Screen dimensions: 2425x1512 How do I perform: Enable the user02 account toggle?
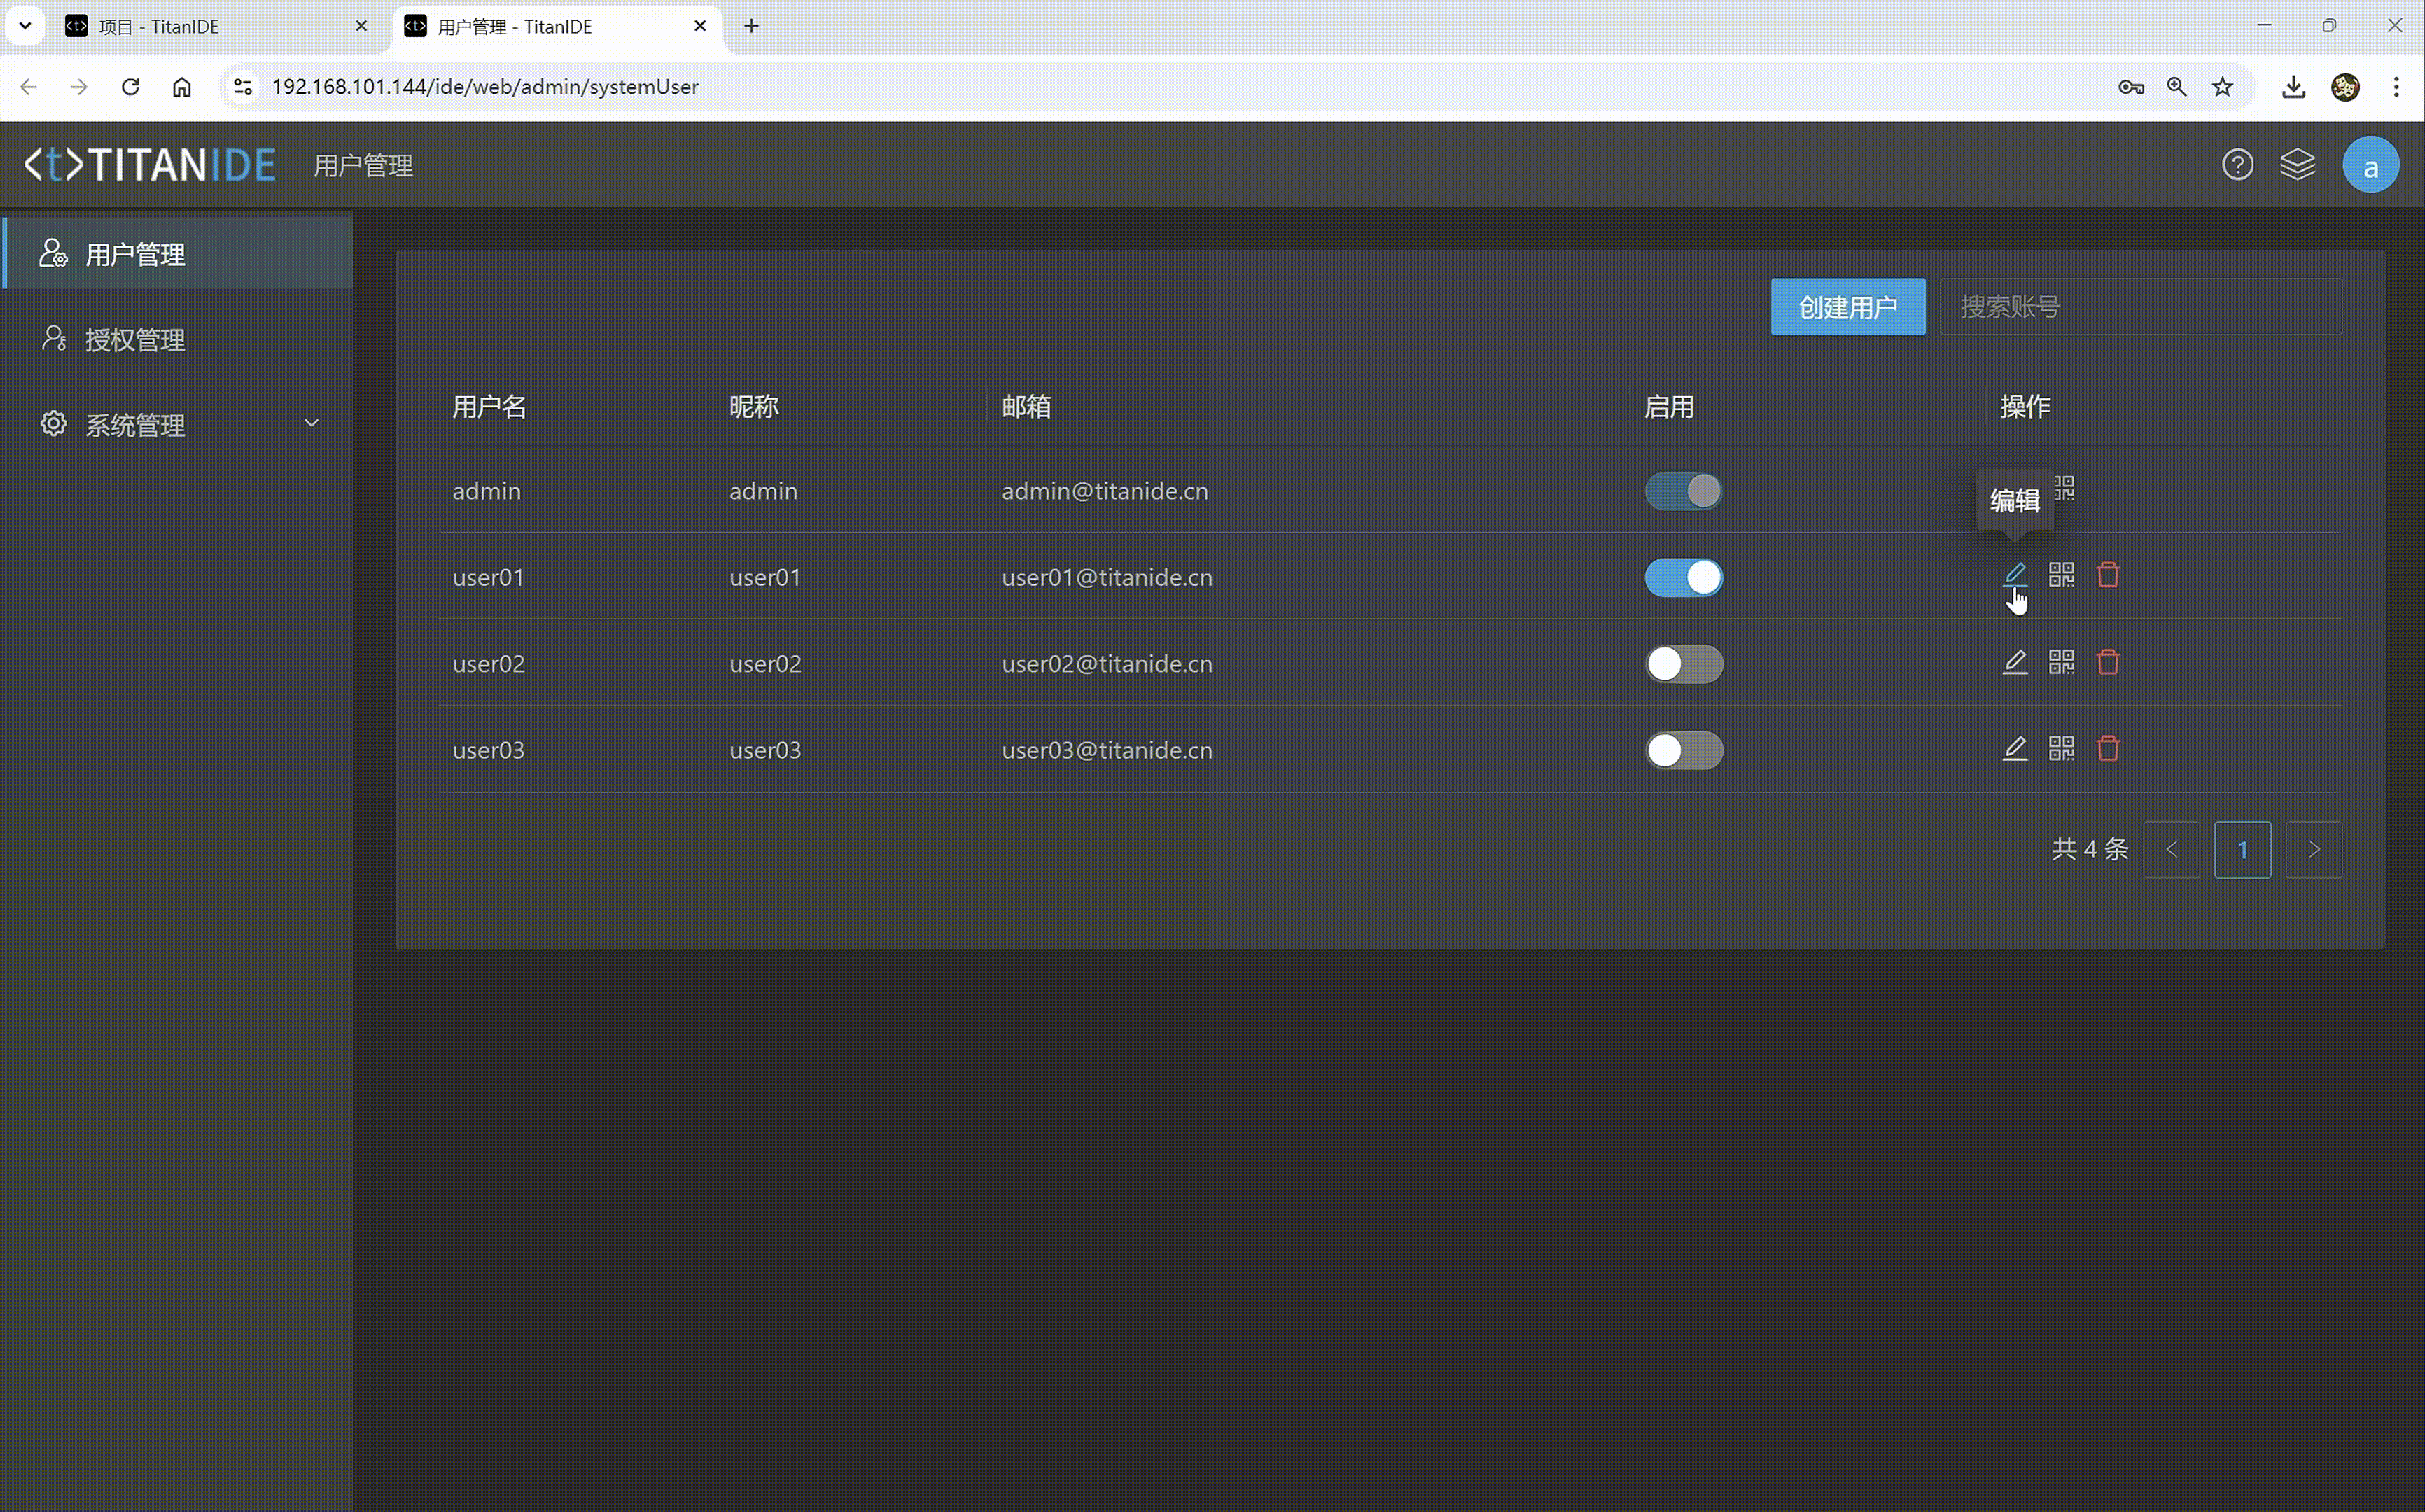1683,664
